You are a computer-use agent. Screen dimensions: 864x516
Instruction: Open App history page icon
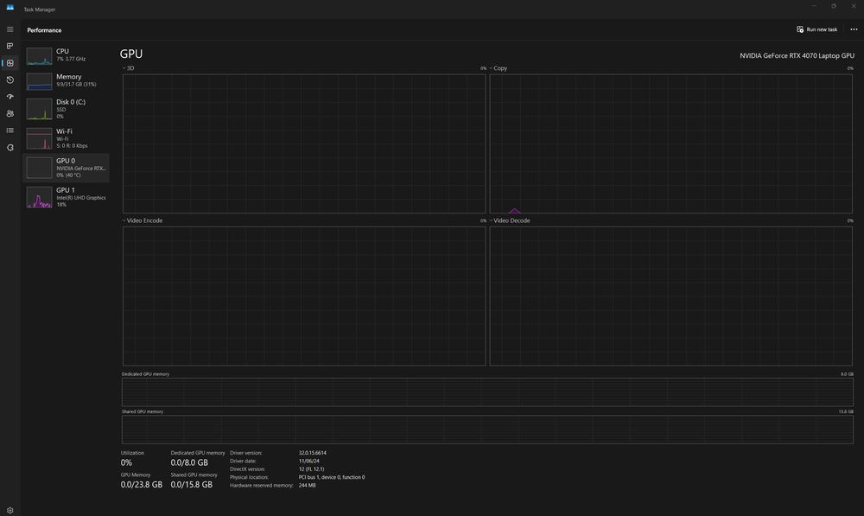point(10,80)
